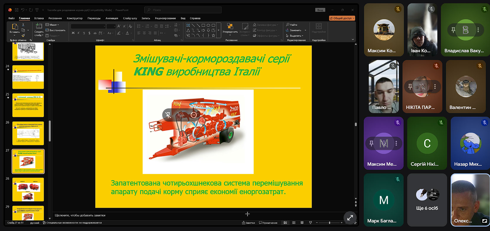Adjust the zoom slider in status bar

tap(329, 223)
